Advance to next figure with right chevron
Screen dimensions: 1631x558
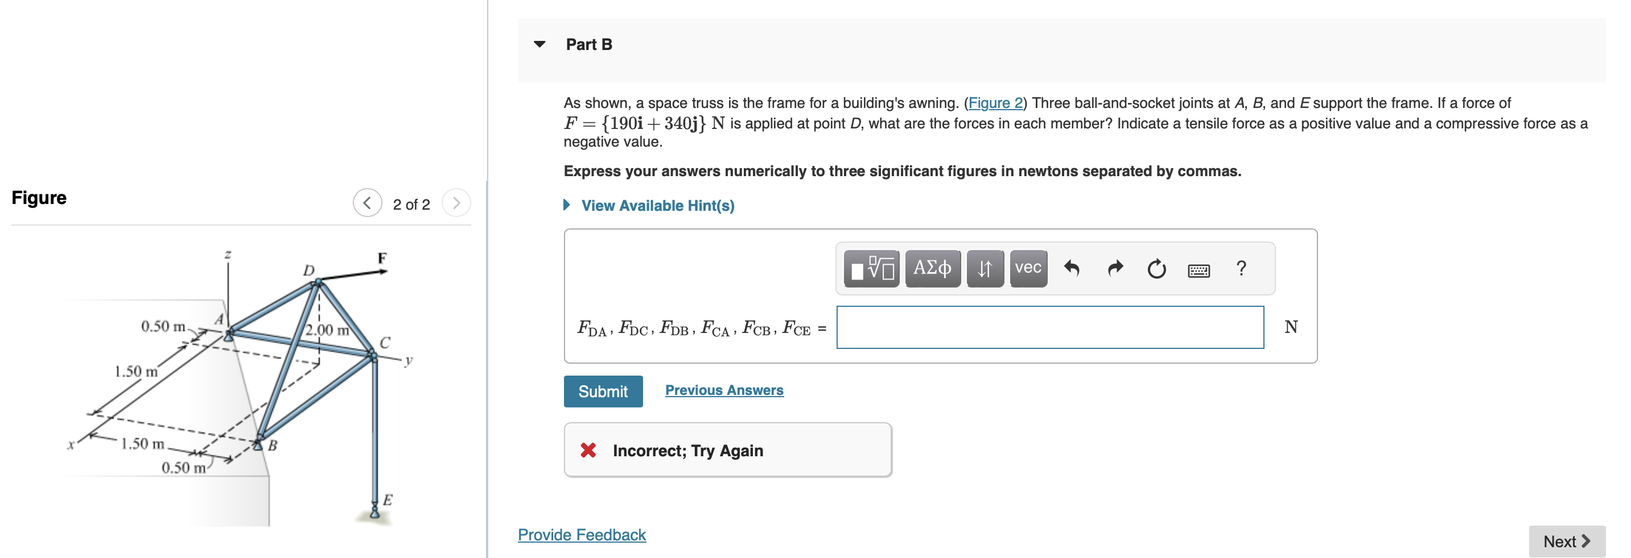[456, 203]
